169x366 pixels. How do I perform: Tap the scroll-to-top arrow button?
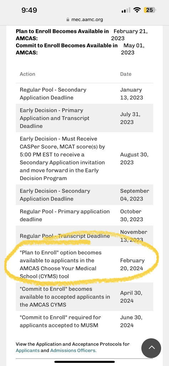point(151,348)
